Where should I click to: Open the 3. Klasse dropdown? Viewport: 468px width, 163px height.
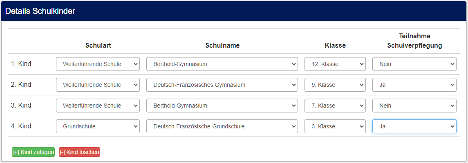pos(335,126)
